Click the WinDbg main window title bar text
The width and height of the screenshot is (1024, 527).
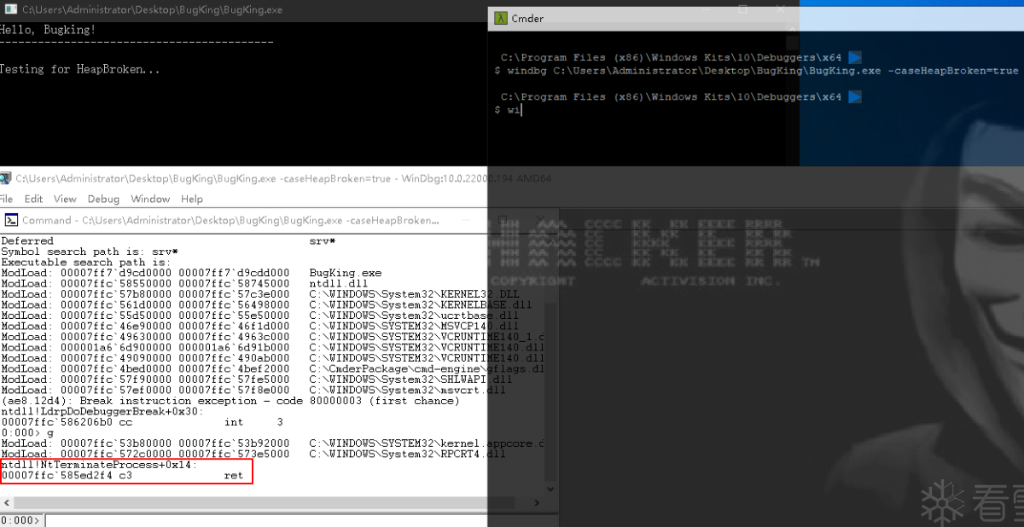pyautogui.click(x=283, y=178)
